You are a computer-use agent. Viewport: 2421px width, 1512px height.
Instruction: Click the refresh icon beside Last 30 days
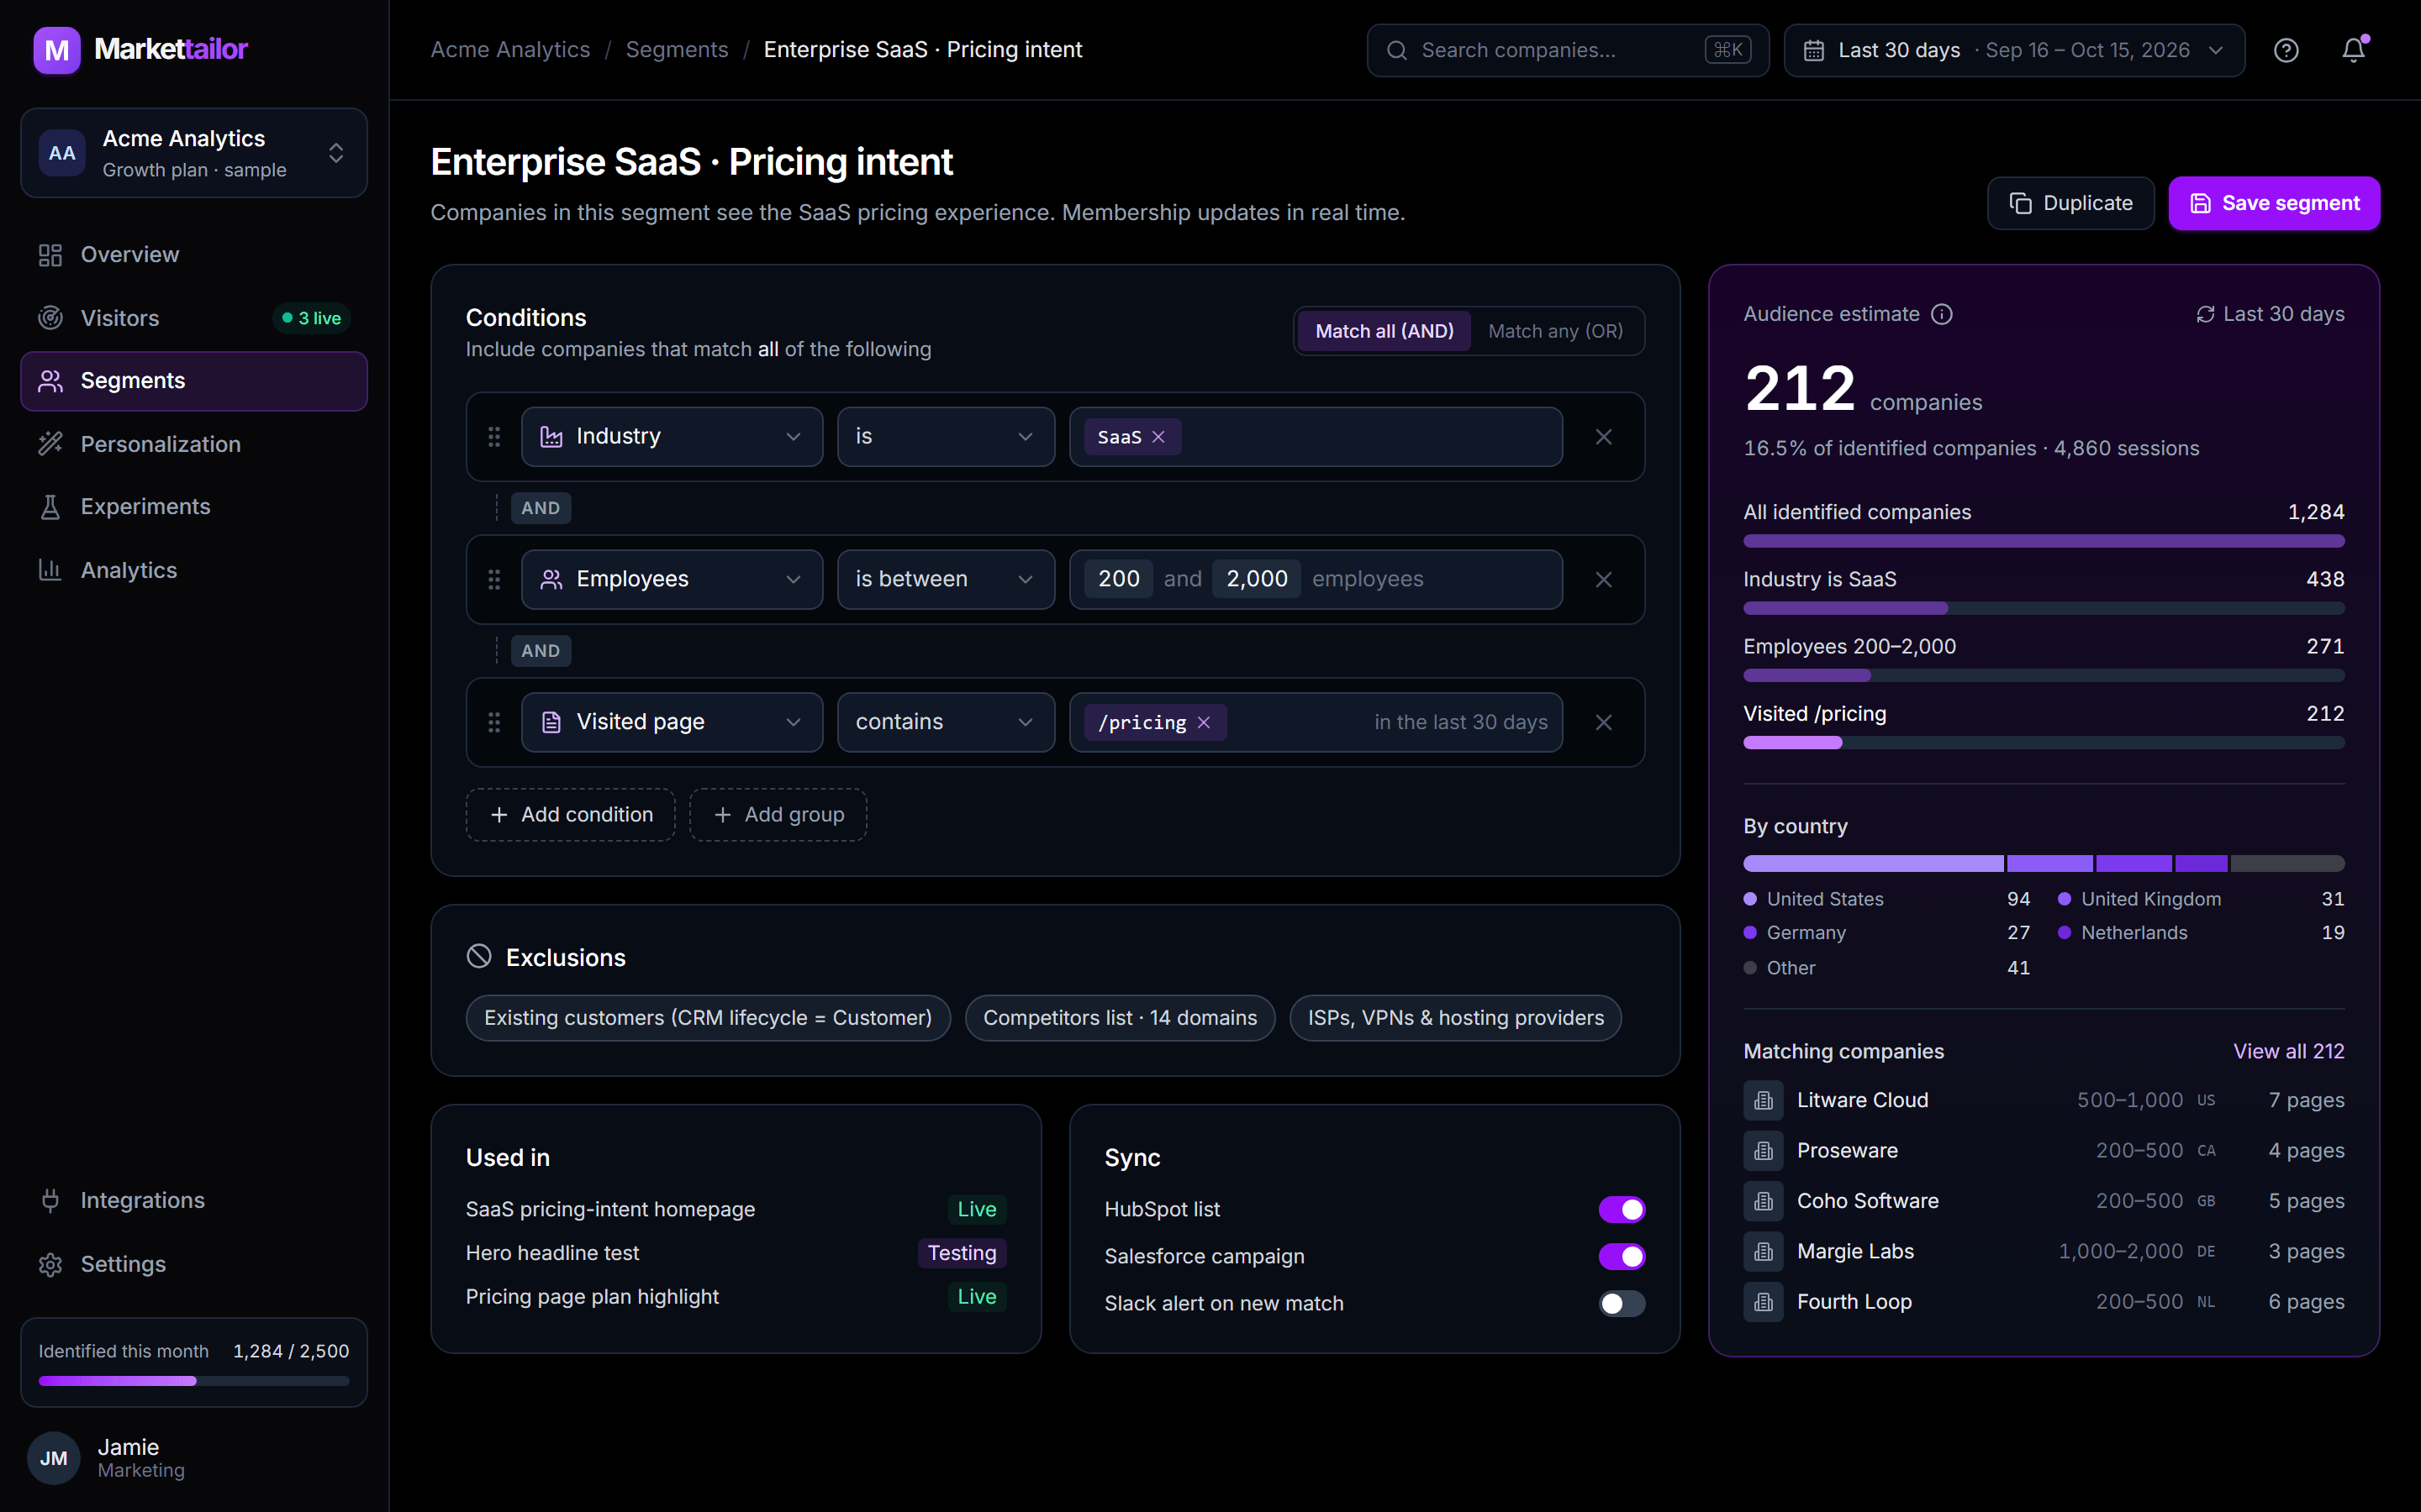pos(2205,314)
